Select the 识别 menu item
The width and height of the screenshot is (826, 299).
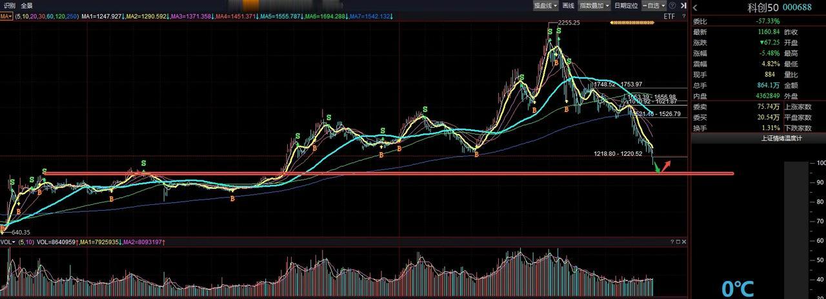click(10, 6)
